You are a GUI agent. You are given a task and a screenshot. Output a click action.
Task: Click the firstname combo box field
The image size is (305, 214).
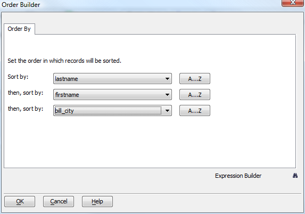pyautogui.click(x=112, y=95)
